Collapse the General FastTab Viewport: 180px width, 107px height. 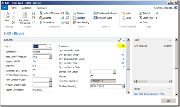pyautogui.click(x=124, y=40)
